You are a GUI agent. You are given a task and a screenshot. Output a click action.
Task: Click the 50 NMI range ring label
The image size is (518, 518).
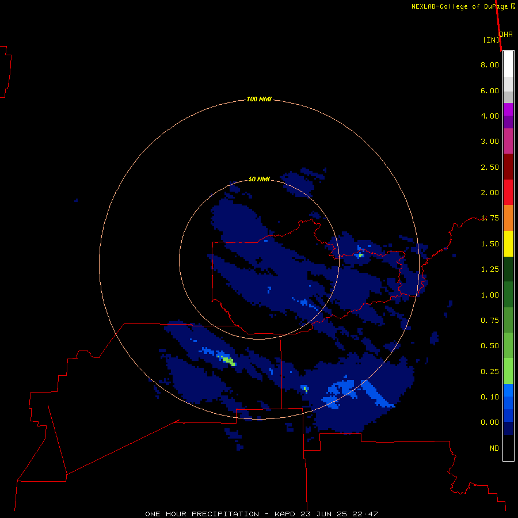259,179
